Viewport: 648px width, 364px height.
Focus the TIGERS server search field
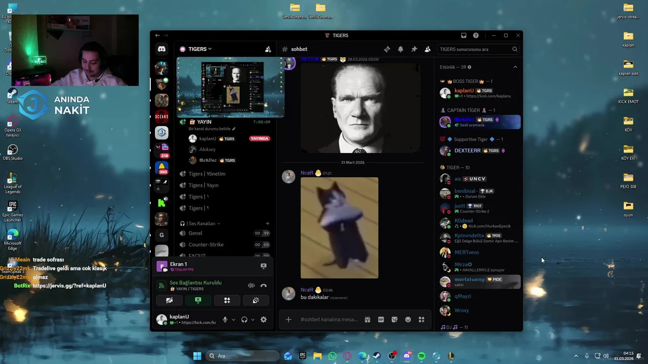coord(478,49)
